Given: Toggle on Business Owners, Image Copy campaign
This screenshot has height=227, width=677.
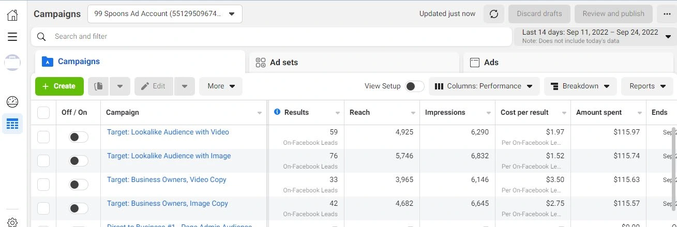Looking at the screenshot, I should 79,208.
